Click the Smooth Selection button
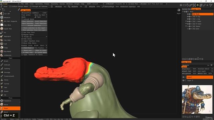 pyautogui.click(x=34, y=26)
